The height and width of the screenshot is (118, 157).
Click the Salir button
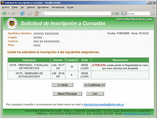[95, 94]
